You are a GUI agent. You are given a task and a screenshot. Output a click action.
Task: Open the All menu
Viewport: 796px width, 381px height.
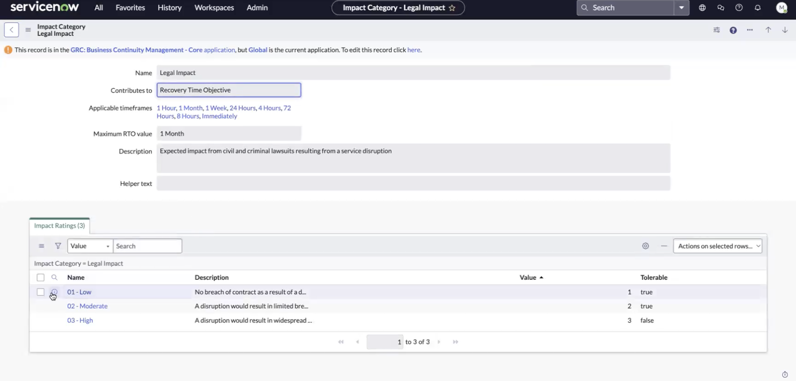click(x=98, y=8)
